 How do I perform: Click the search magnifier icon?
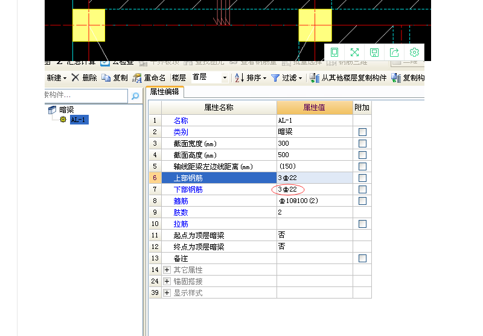click(x=135, y=96)
